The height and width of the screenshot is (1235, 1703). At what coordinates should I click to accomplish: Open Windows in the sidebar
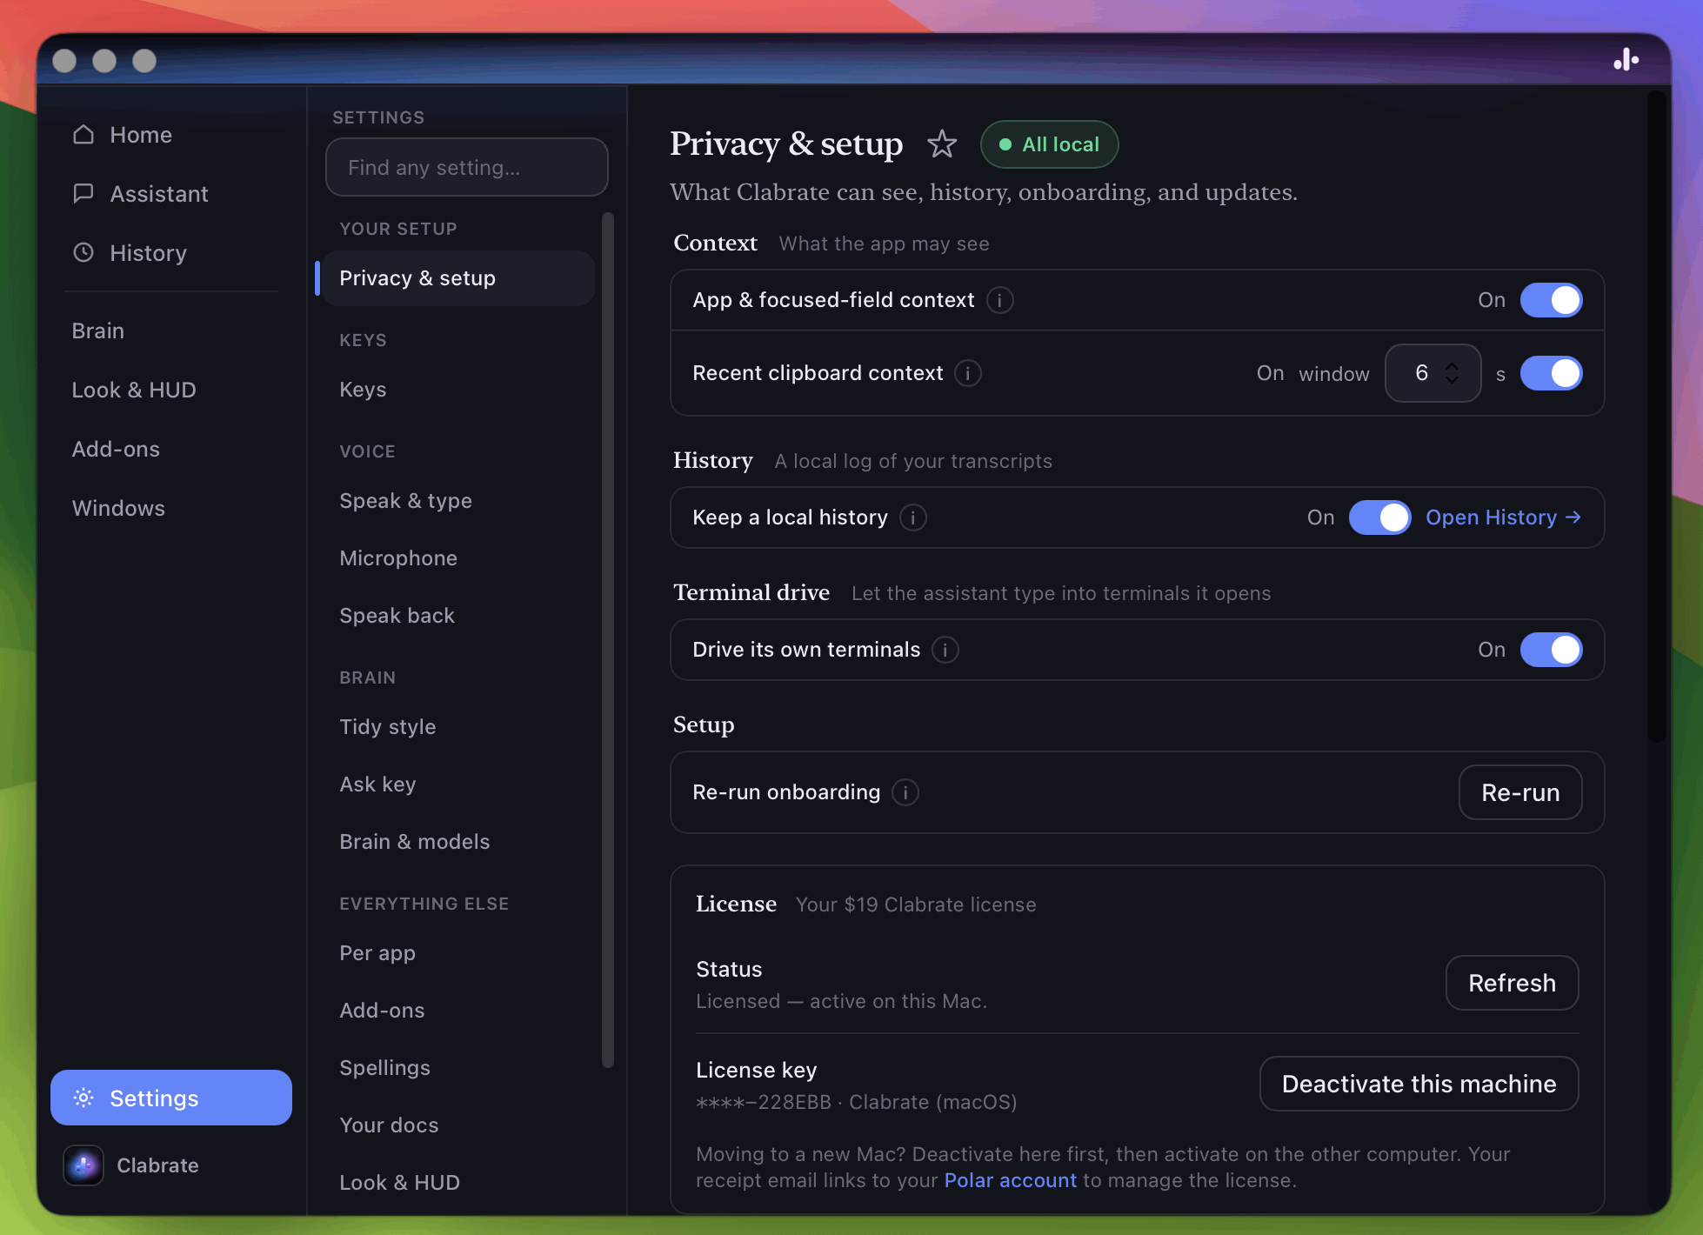171,508
